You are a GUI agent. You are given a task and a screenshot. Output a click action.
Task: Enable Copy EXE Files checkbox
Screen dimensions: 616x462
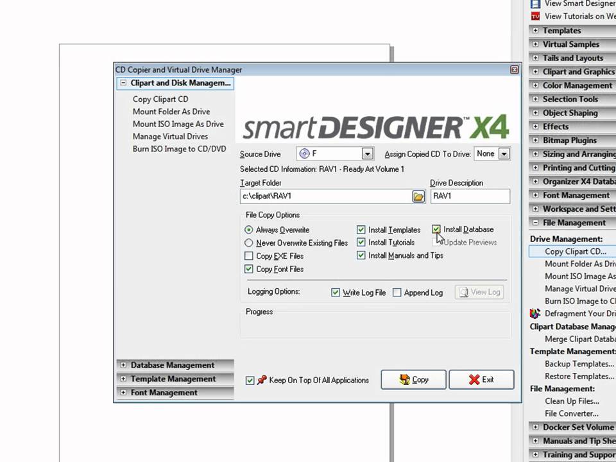point(249,256)
